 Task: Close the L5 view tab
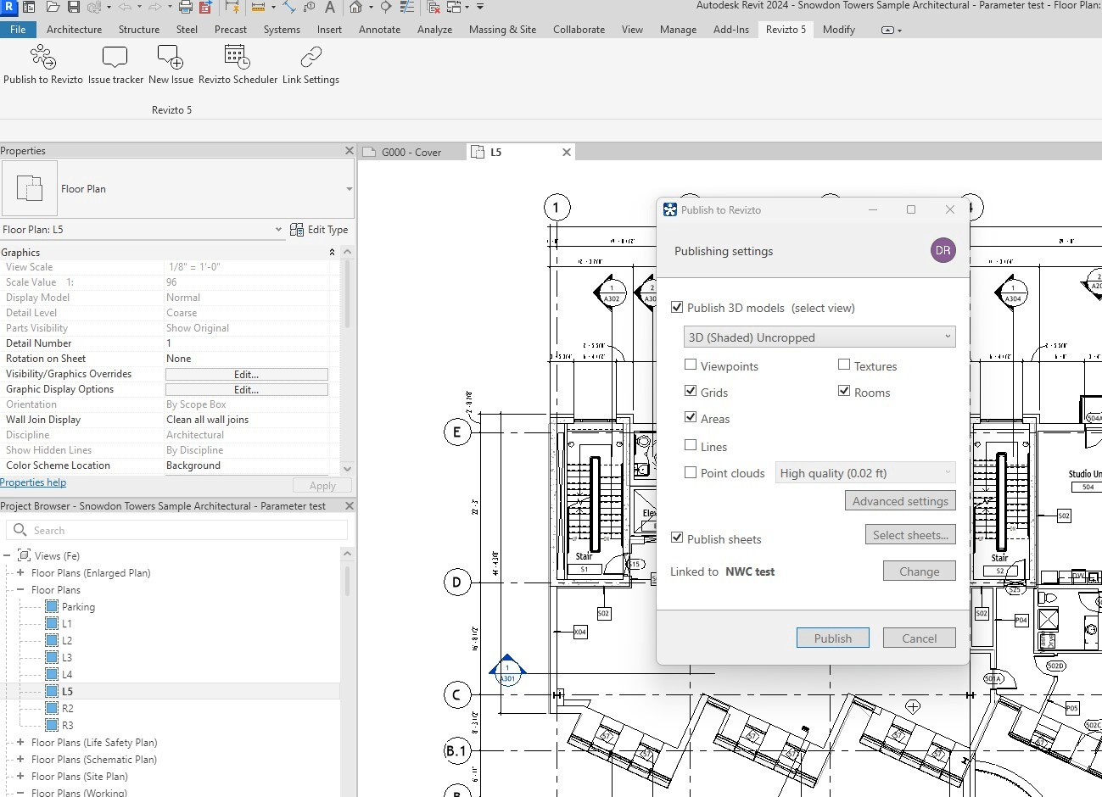(567, 153)
